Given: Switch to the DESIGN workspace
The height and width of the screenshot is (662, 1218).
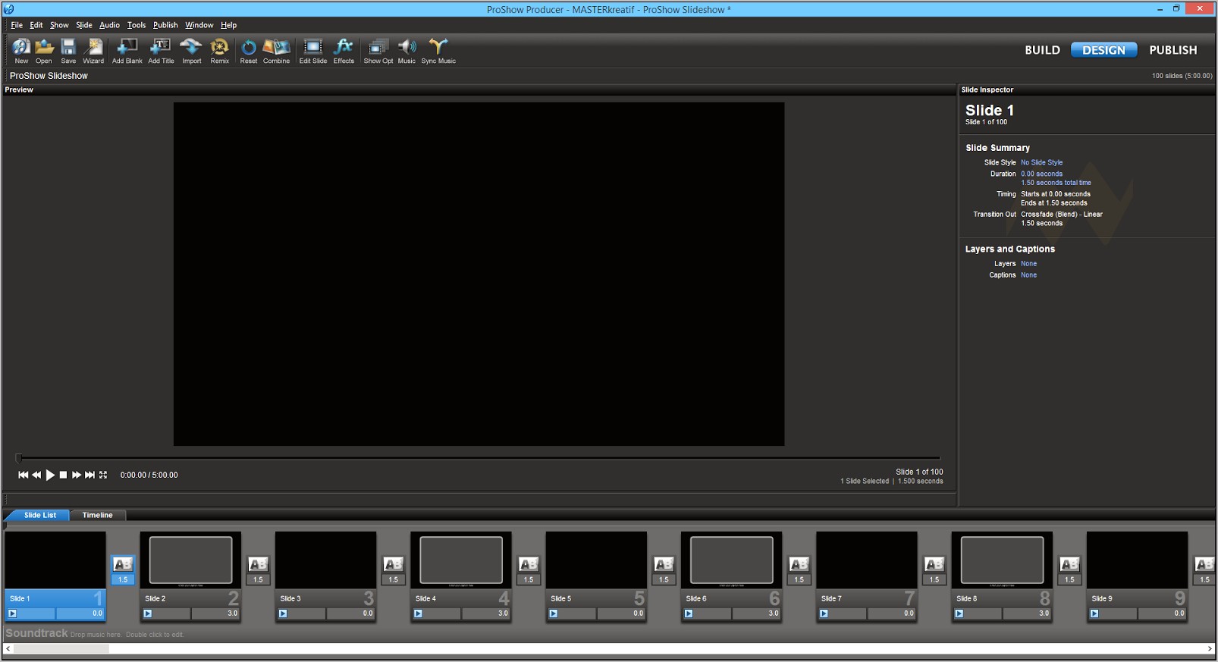Looking at the screenshot, I should tap(1103, 50).
